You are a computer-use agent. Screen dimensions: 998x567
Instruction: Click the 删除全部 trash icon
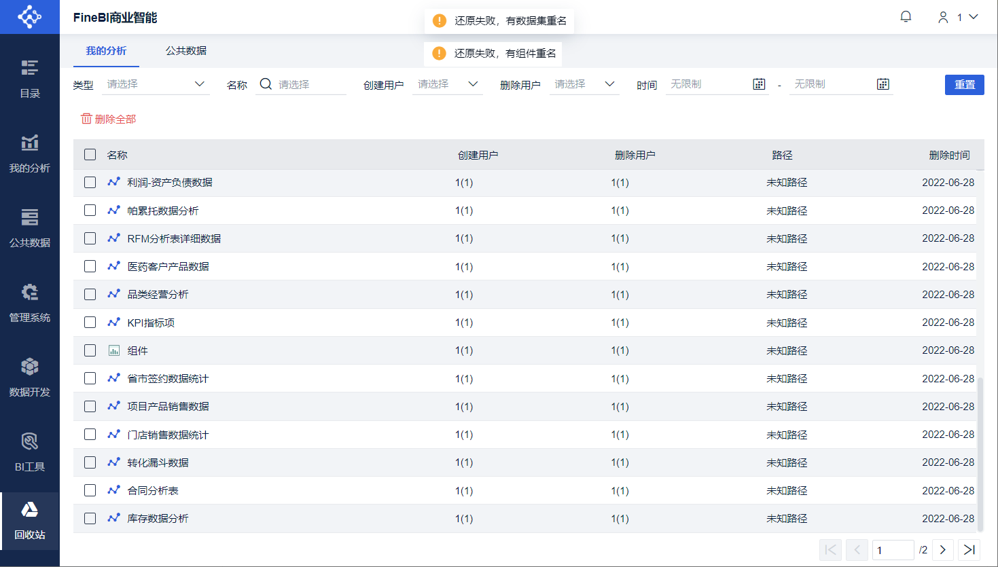coord(86,119)
